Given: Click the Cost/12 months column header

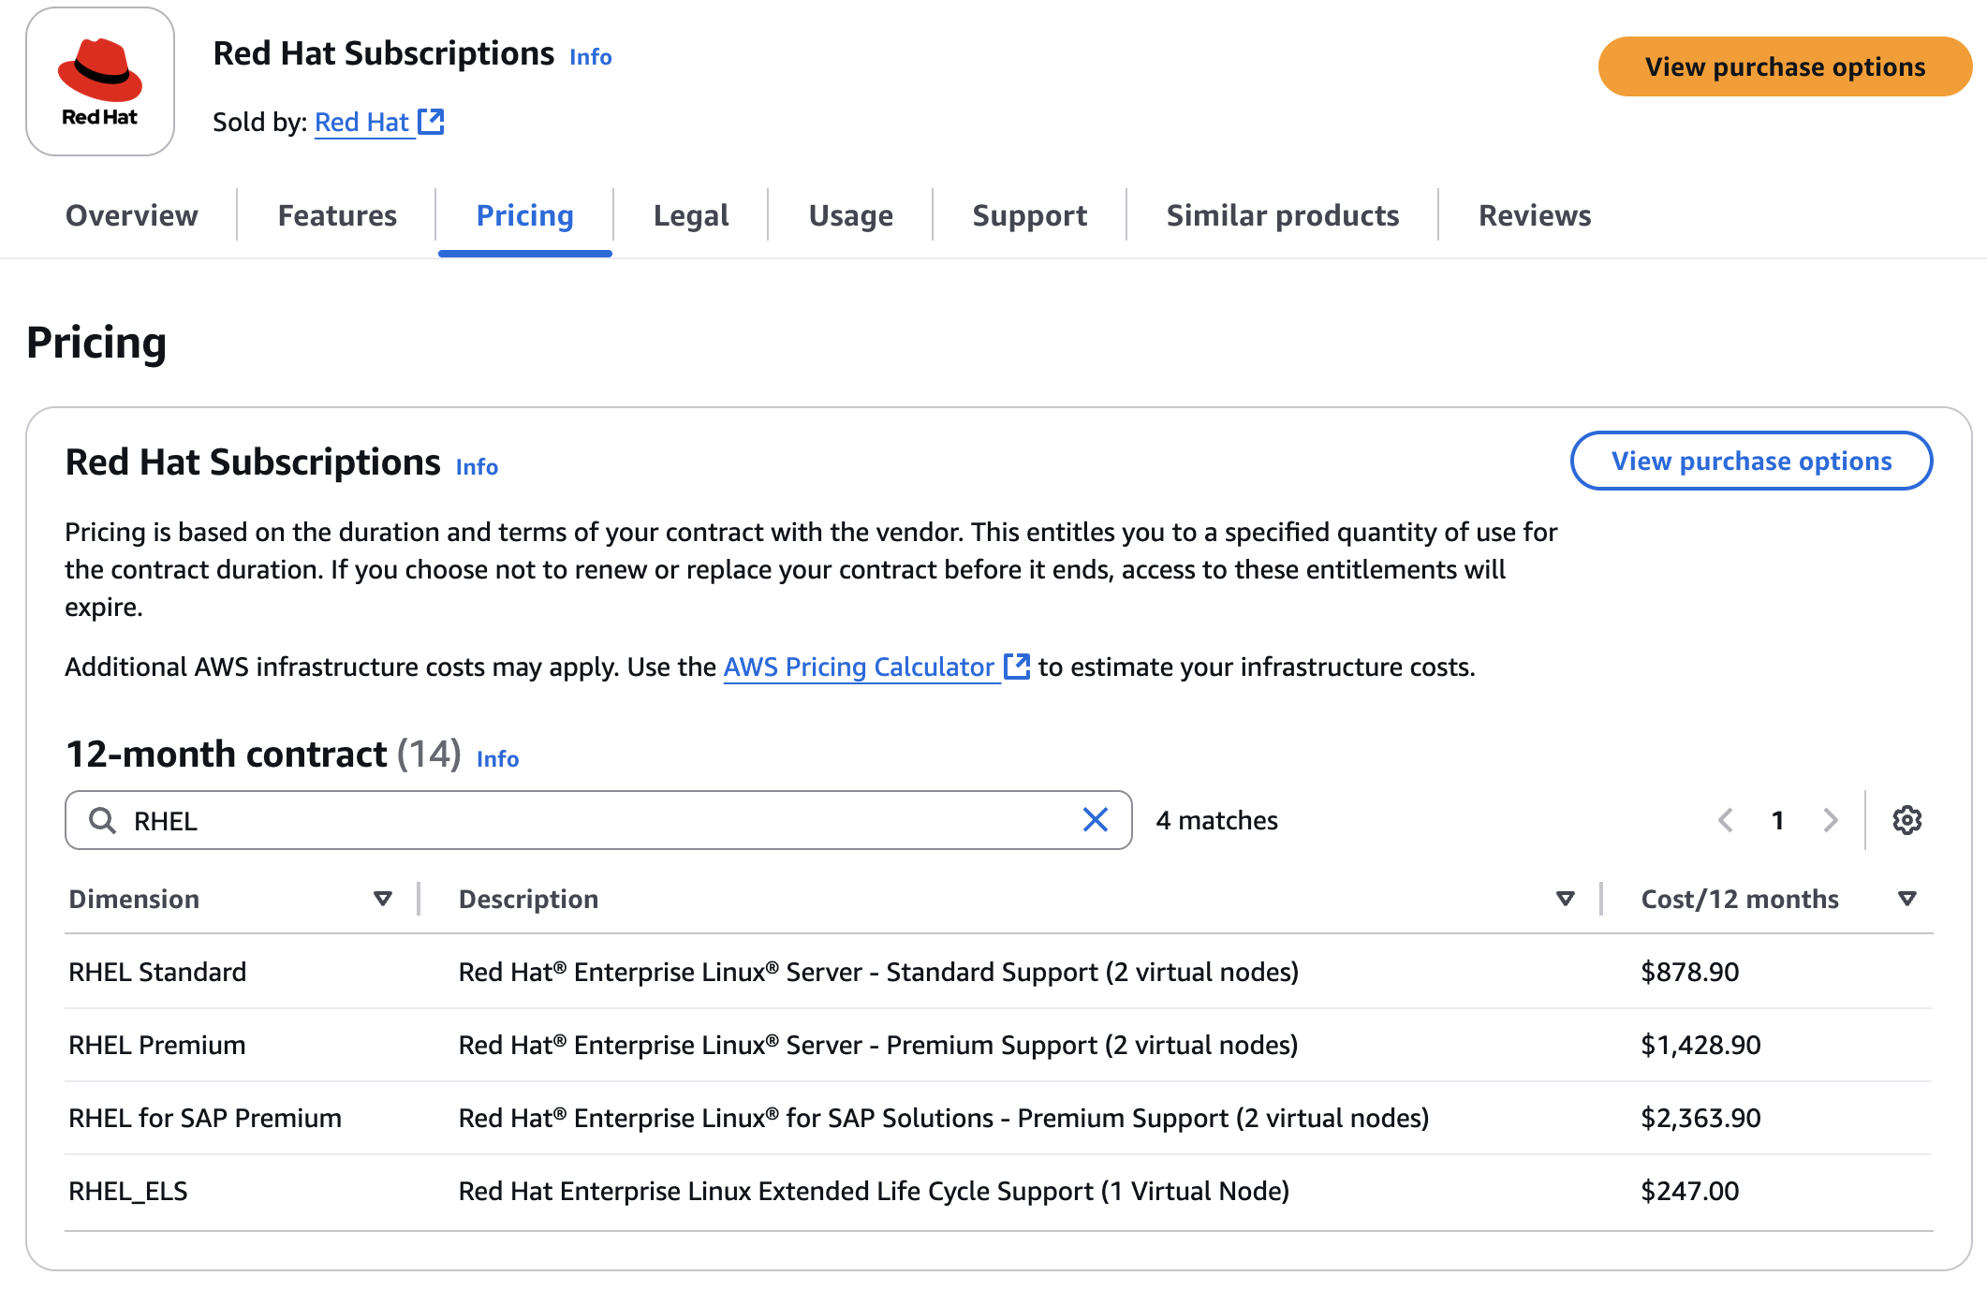Looking at the screenshot, I should pos(1740,899).
